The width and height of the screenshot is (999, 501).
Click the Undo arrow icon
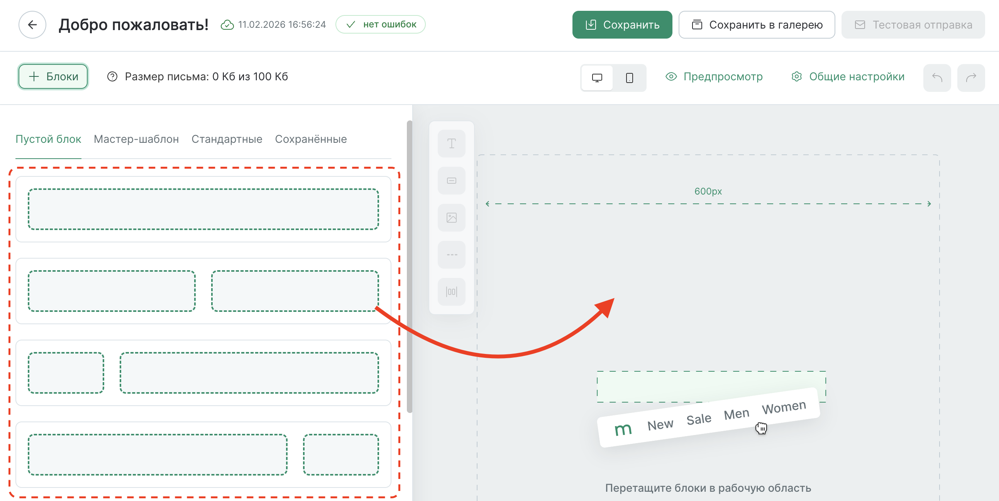(936, 78)
